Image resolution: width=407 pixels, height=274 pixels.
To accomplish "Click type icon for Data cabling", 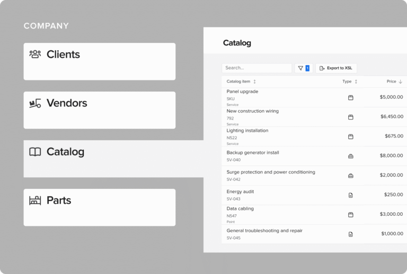I will (351, 215).
